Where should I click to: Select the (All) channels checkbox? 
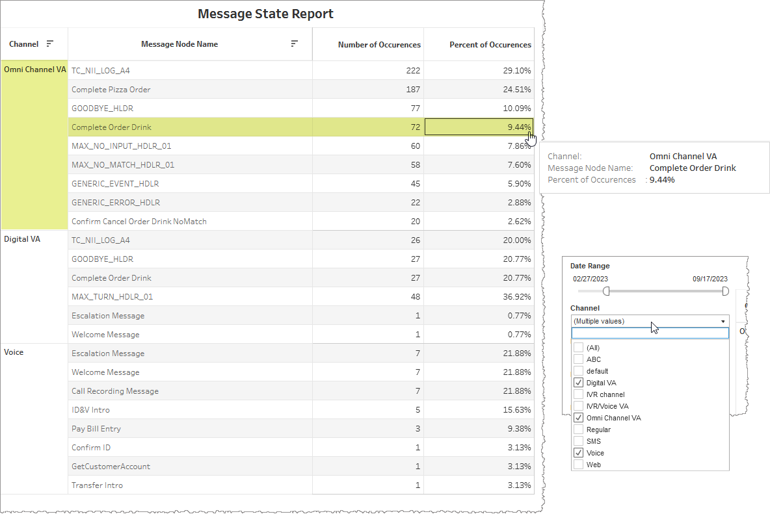[579, 348]
